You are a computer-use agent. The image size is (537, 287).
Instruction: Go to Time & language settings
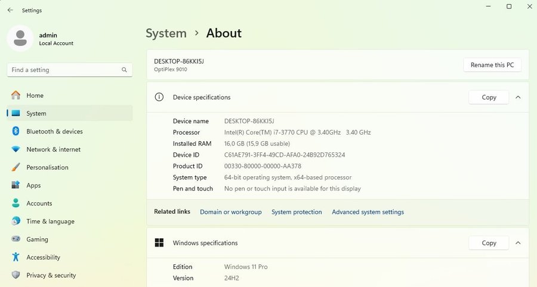50,222
